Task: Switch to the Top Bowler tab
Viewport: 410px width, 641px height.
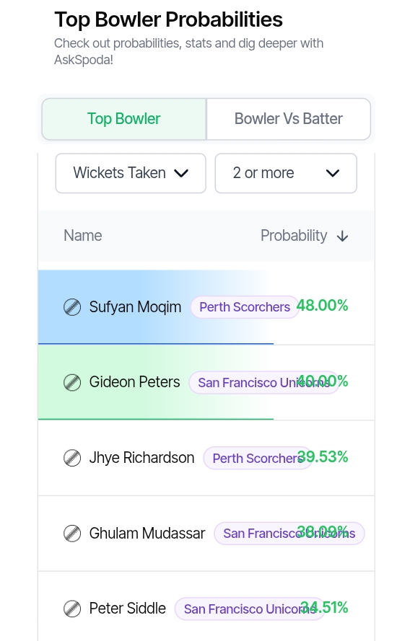Action: pyautogui.click(x=124, y=119)
